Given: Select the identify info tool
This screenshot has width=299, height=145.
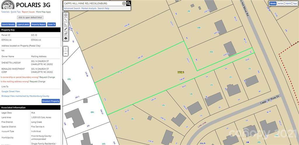Looking at the screenshot, I should (x=66, y=15).
